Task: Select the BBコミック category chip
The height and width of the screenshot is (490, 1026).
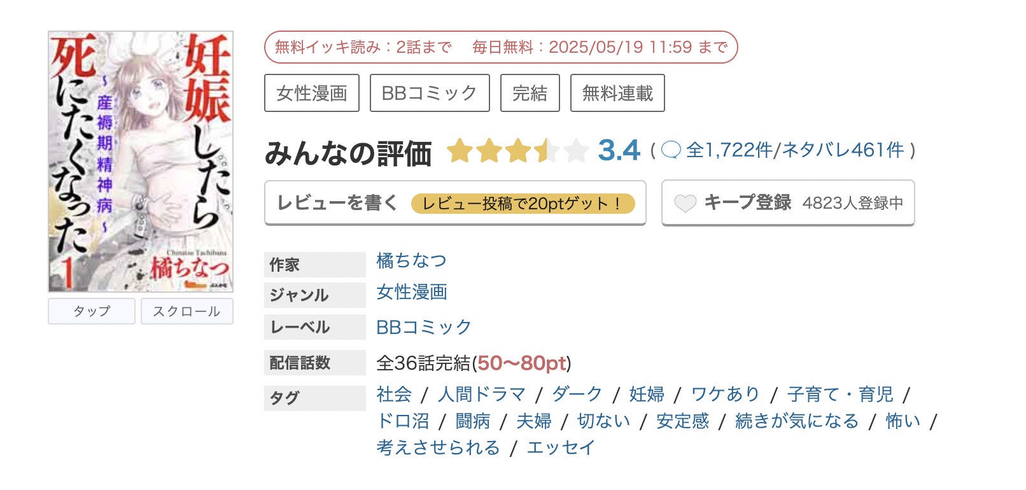Action: point(429,93)
